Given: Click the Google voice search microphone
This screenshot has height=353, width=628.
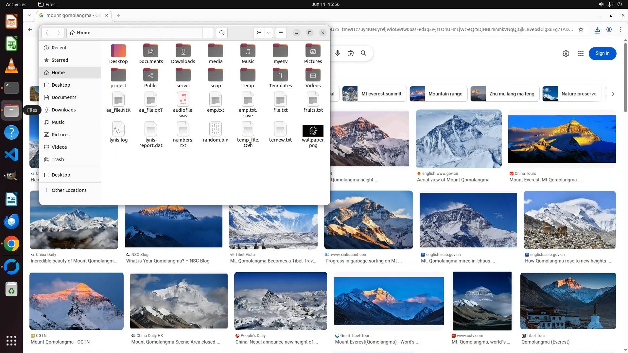Looking at the screenshot, I should (338, 53).
